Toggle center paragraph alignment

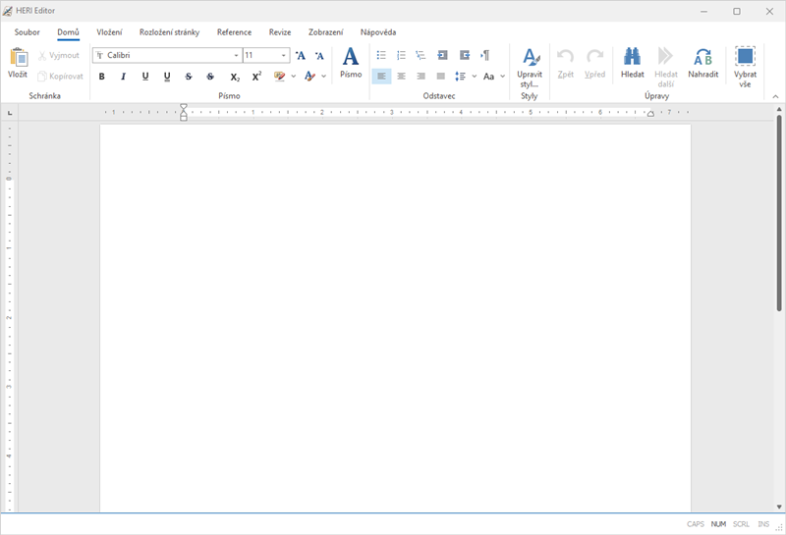click(x=401, y=77)
